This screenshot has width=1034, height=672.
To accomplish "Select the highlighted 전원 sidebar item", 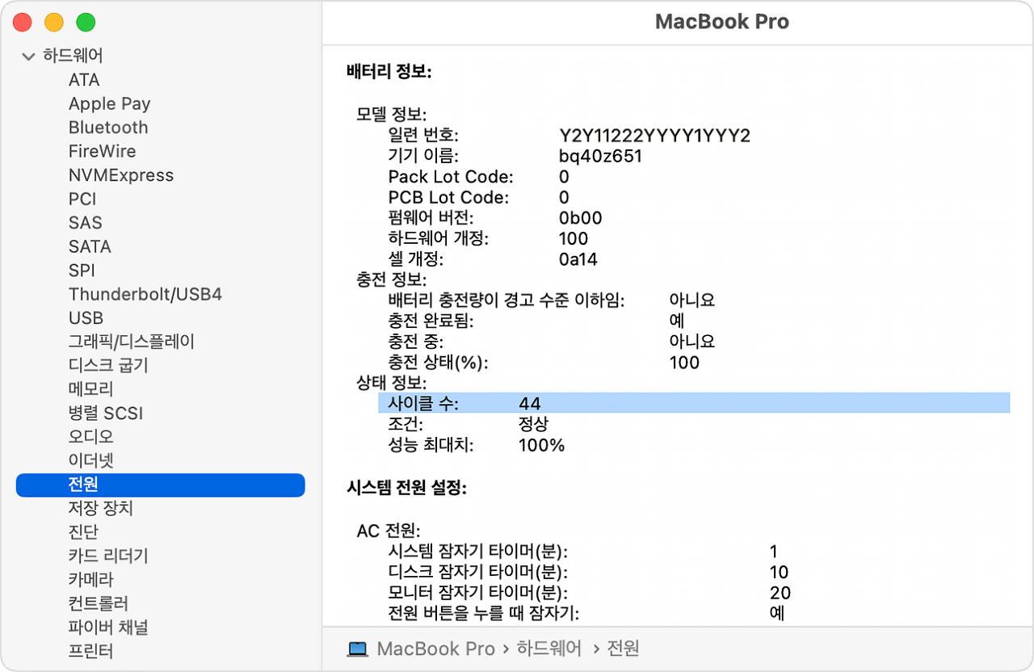I will click(161, 485).
